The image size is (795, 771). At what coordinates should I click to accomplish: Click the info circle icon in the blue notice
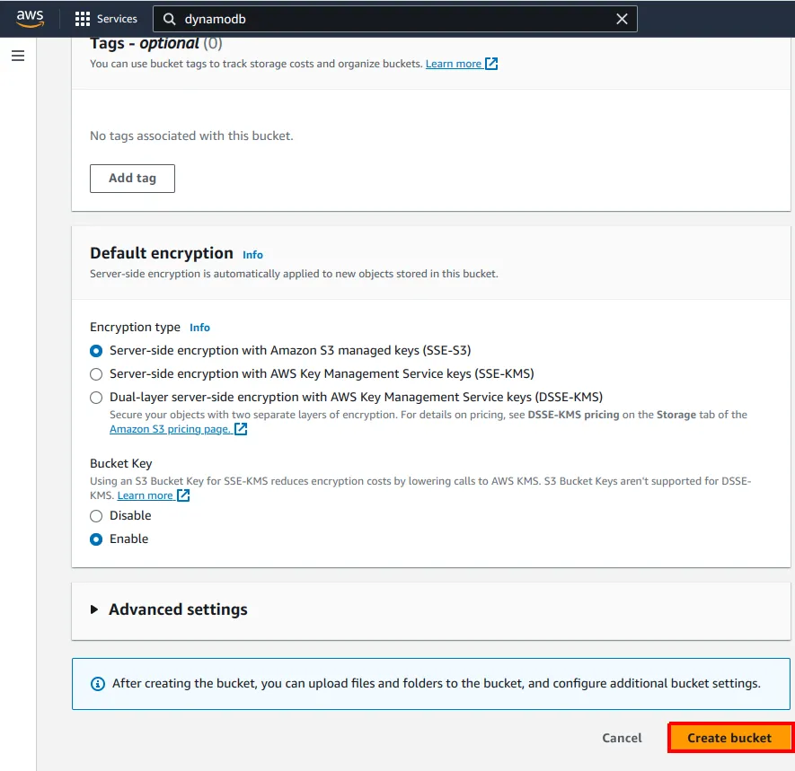click(x=97, y=683)
